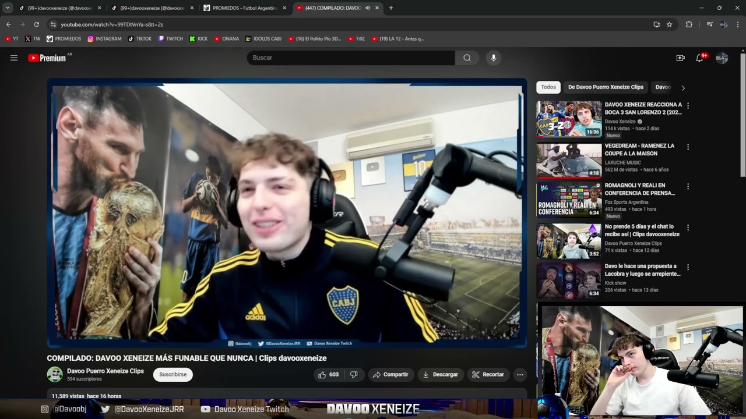Subscribe with the Suscribirse button
746x419 pixels.
click(173, 375)
